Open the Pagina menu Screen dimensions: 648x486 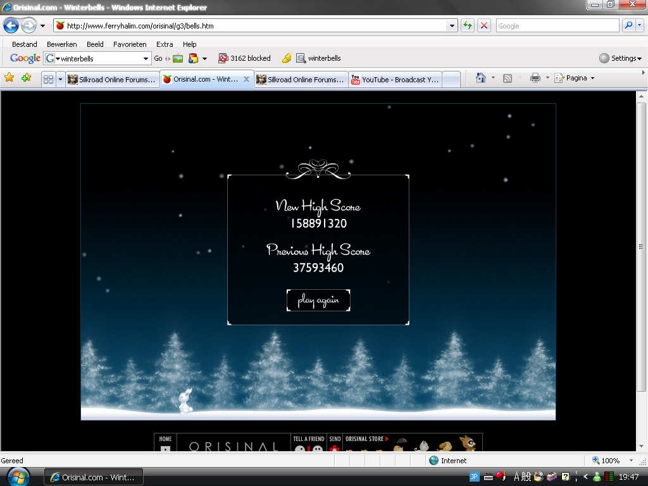click(575, 78)
